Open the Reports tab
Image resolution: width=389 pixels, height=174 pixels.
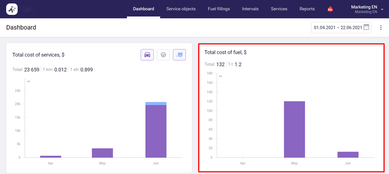[307, 9]
